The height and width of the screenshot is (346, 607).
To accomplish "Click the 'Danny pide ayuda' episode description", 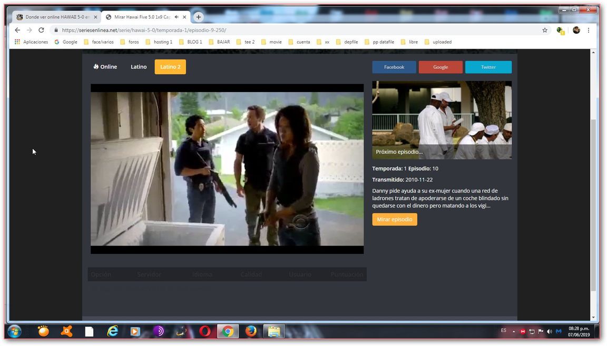I will coord(440,198).
